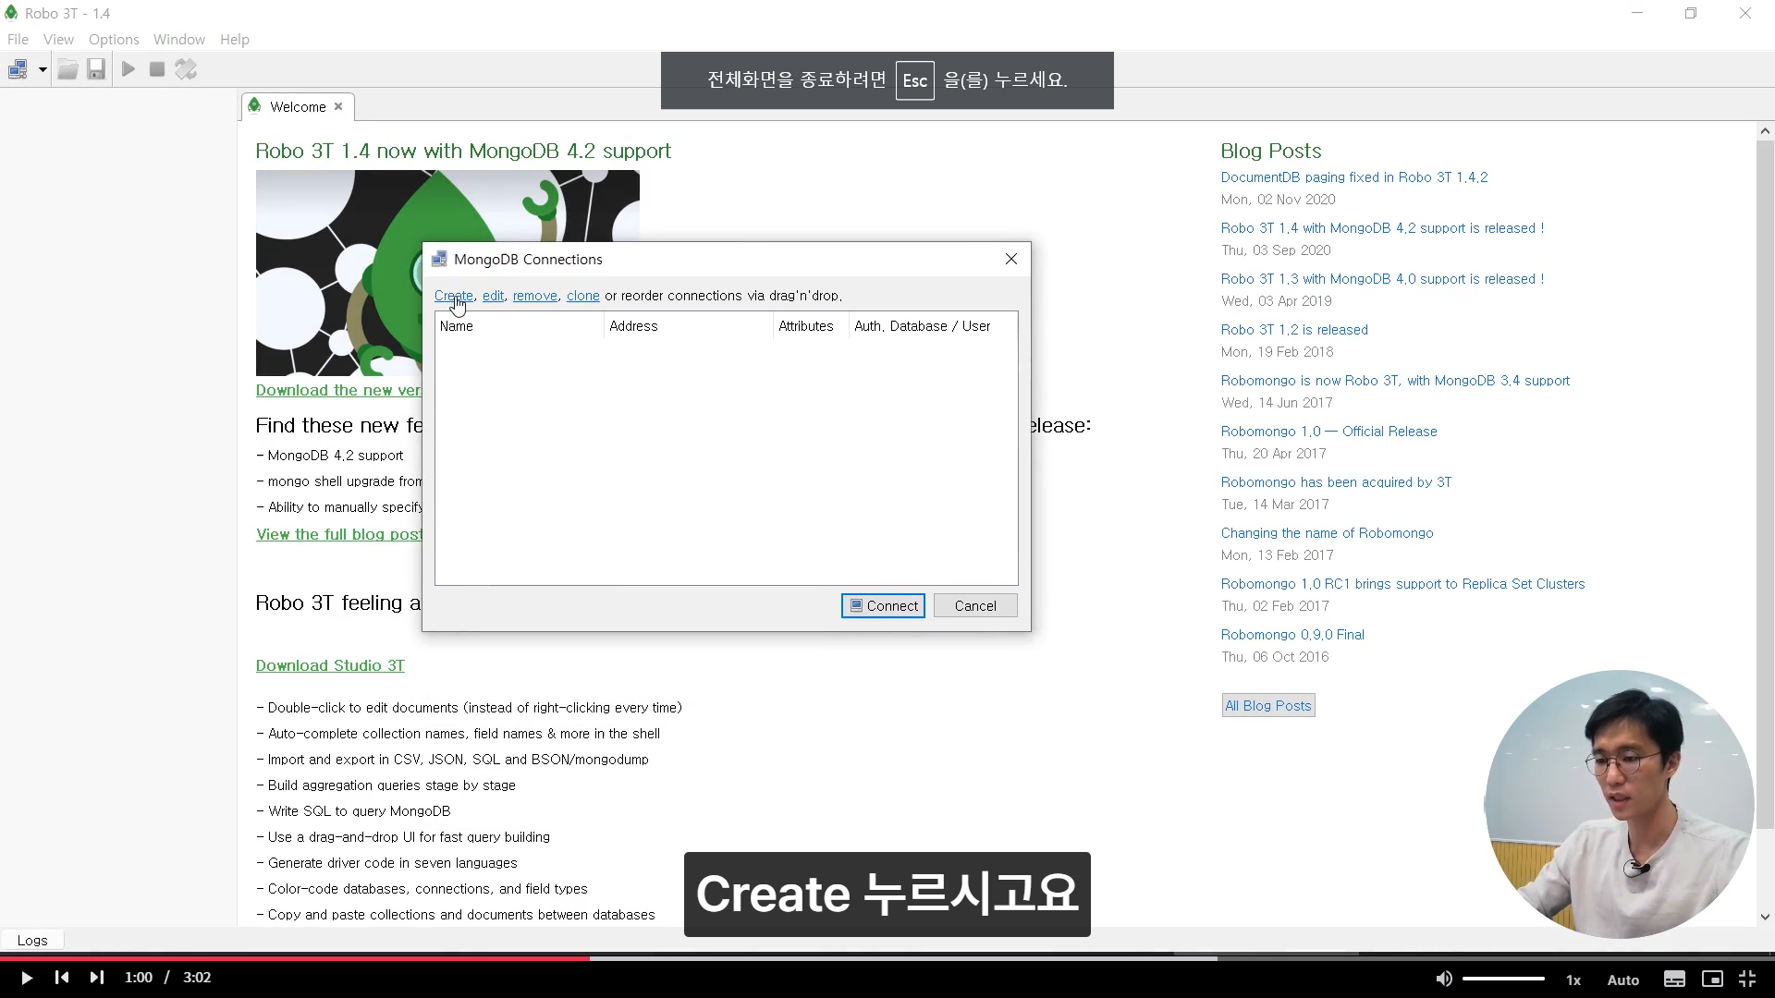1775x998 pixels.
Task: Open the Help menu
Action: click(235, 39)
